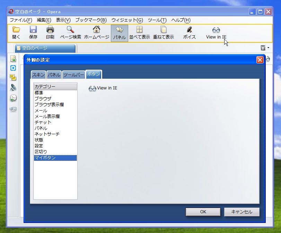Open the bookmarks panel icon in sidebar

[x=13, y=59]
